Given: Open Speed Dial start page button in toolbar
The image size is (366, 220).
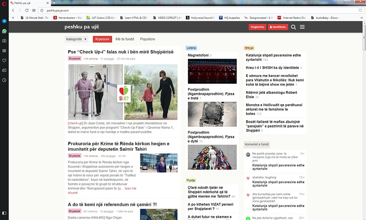Looking at the screenshot, I should click(34, 10).
